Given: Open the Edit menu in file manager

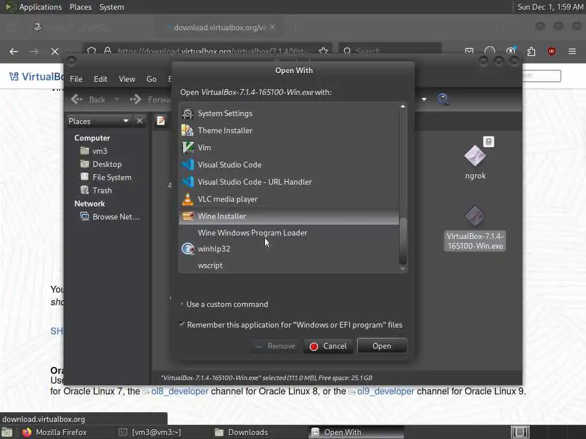Looking at the screenshot, I should tap(100, 79).
